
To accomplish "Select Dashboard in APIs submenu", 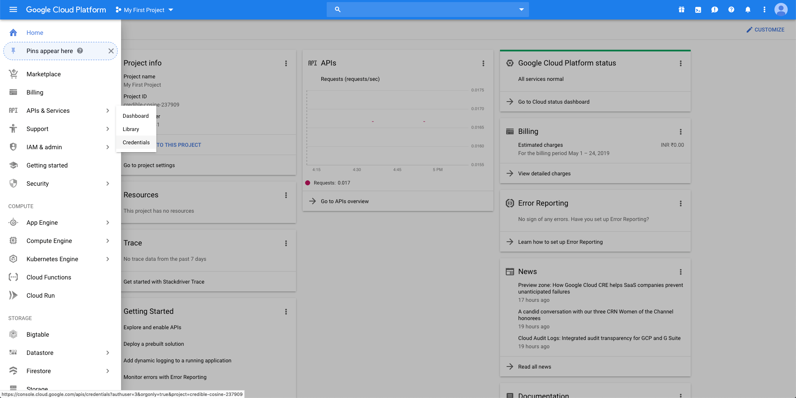I will [136, 116].
